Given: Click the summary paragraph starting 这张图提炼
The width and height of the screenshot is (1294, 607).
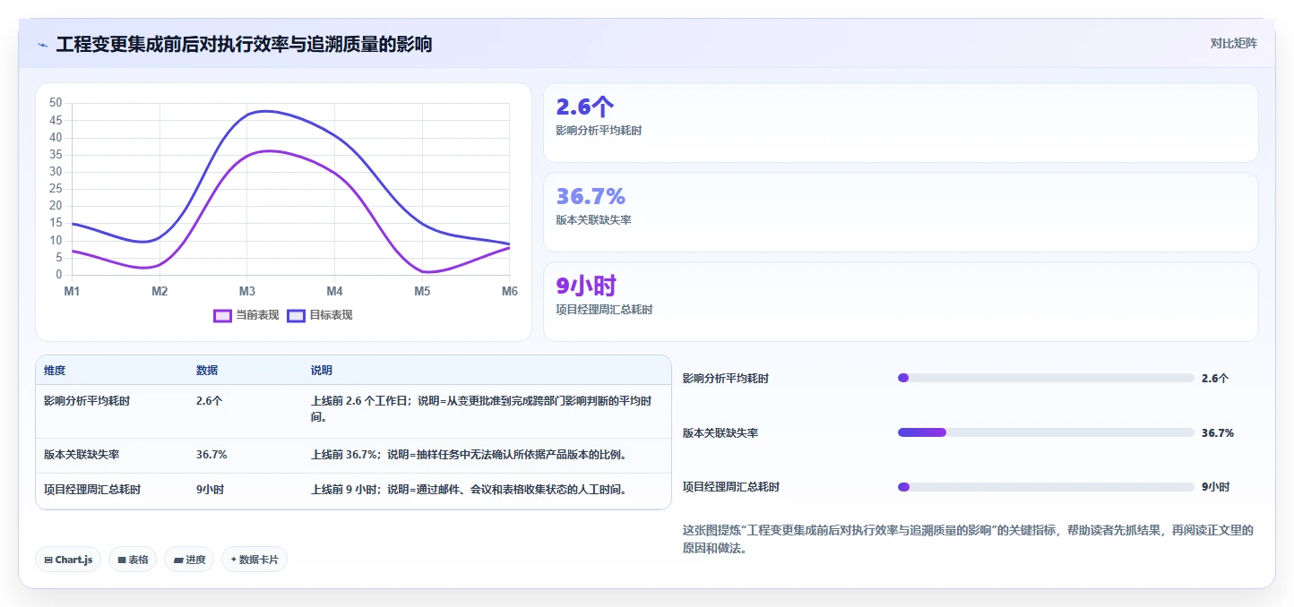Looking at the screenshot, I should (x=968, y=539).
